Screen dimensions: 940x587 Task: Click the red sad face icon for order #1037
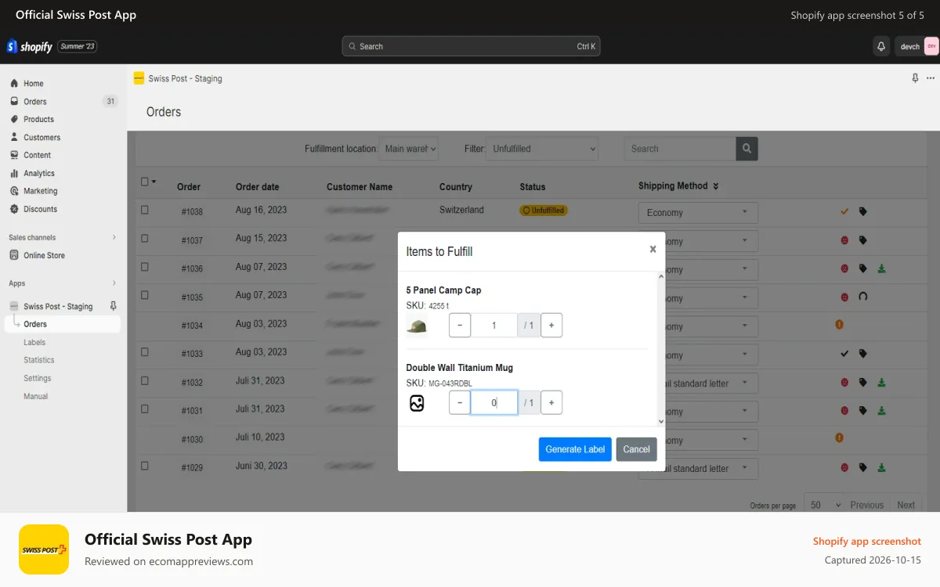point(844,240)
